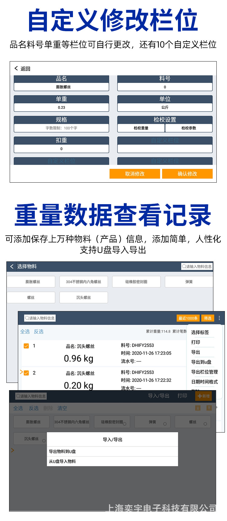Choose 从U盘导入物料 in the 导入/导出 dialog
This screenshot has width=227, height=521.
coord(112,461)
